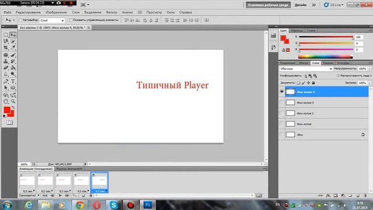Viewport: 373px width, 210px height.
Task: Switch to the Журнал измерений tab
Action: 69,169
